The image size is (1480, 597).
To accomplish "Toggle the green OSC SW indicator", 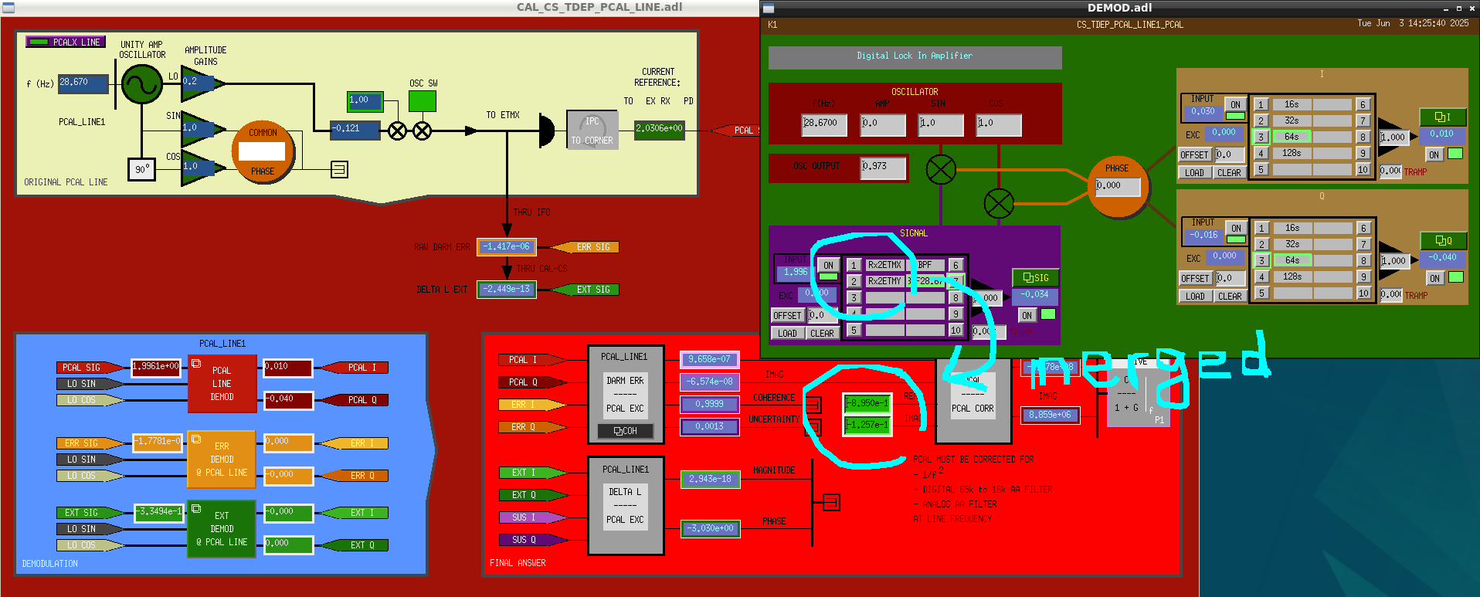I will (x=422, y=101).
